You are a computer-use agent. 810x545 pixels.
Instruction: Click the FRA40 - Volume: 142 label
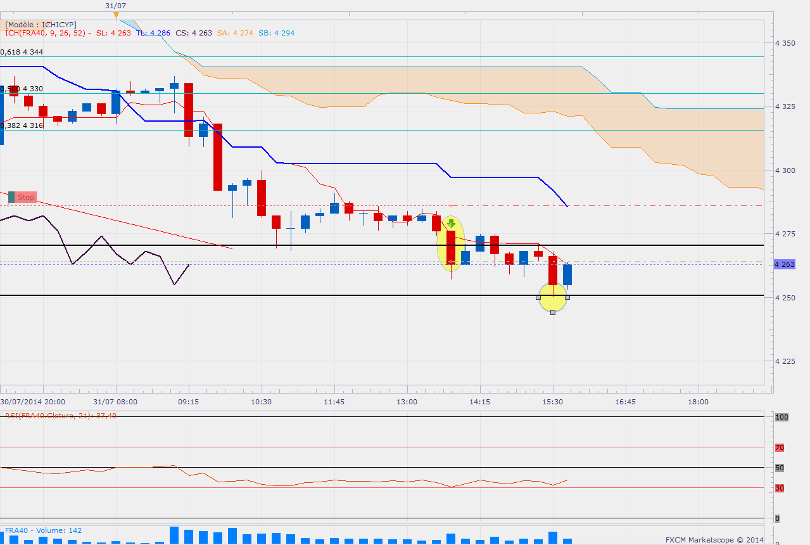[43, 530]
